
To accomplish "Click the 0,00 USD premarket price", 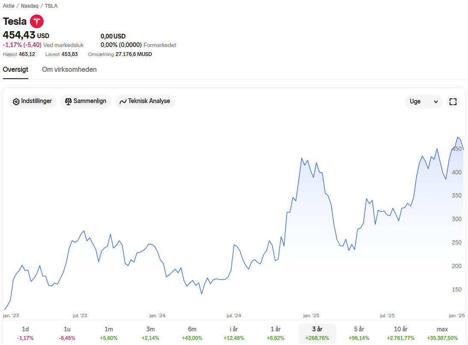I will pos(113,36).
